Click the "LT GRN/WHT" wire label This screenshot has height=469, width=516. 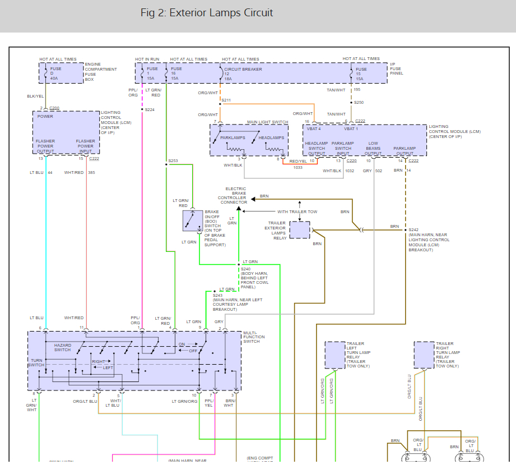click(31, 405)
